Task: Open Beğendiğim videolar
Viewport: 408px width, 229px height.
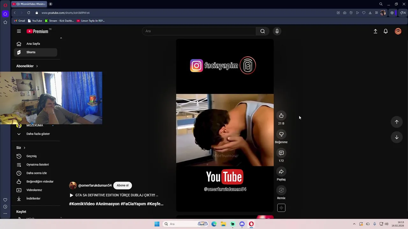Action: (x=35, y=182)
